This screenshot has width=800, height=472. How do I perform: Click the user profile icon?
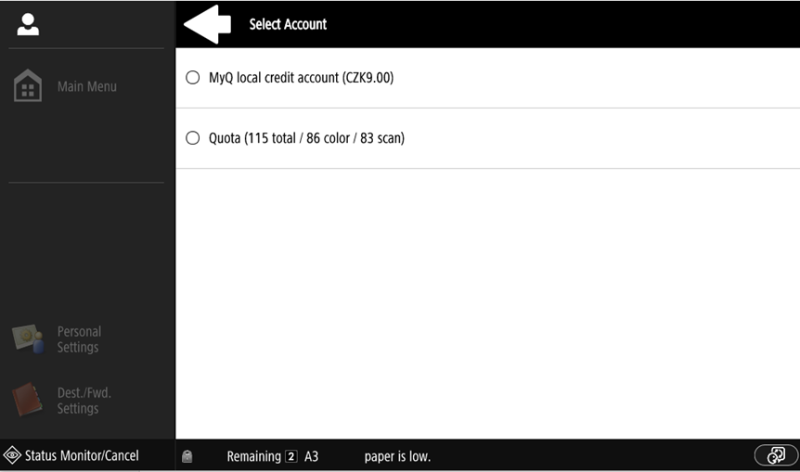click(x=28, y=25)
